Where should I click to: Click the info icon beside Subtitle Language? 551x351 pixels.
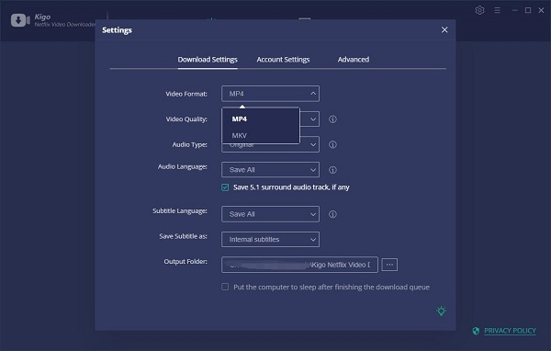tap(332, 214)
